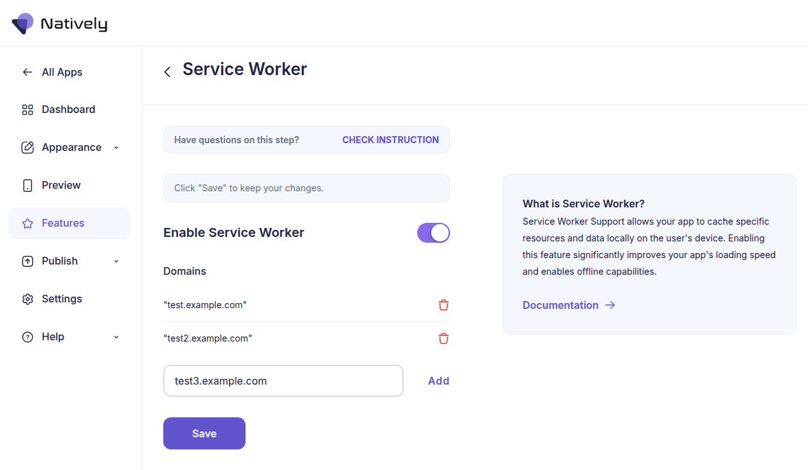Click the back arrow beside Service Worker title
The image size is (808, 470).
pos(167,72)
